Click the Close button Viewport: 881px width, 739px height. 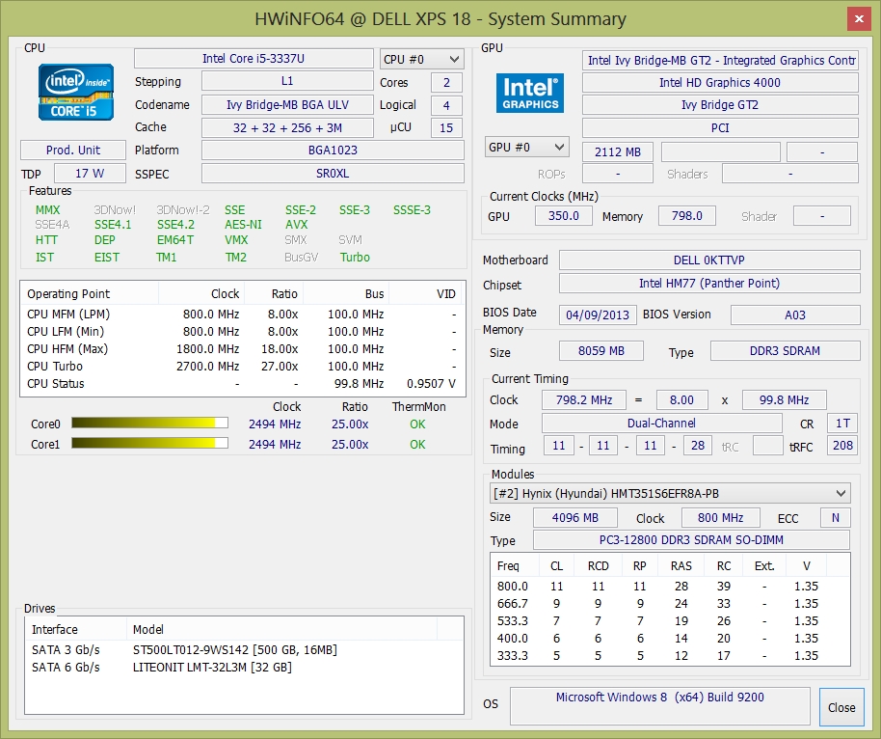(841, 707)
